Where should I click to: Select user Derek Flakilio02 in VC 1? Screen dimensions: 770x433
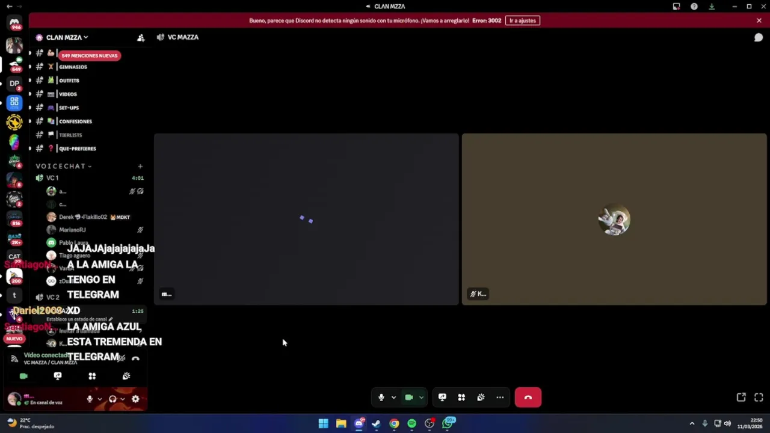(x=88, y=217)
